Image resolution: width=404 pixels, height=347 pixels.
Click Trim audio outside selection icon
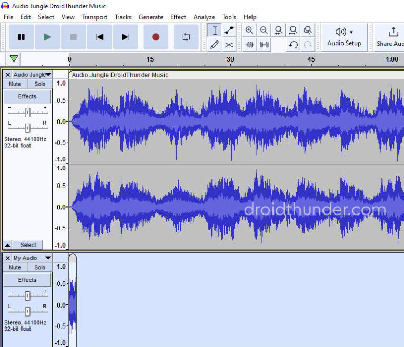coord(249,45)
